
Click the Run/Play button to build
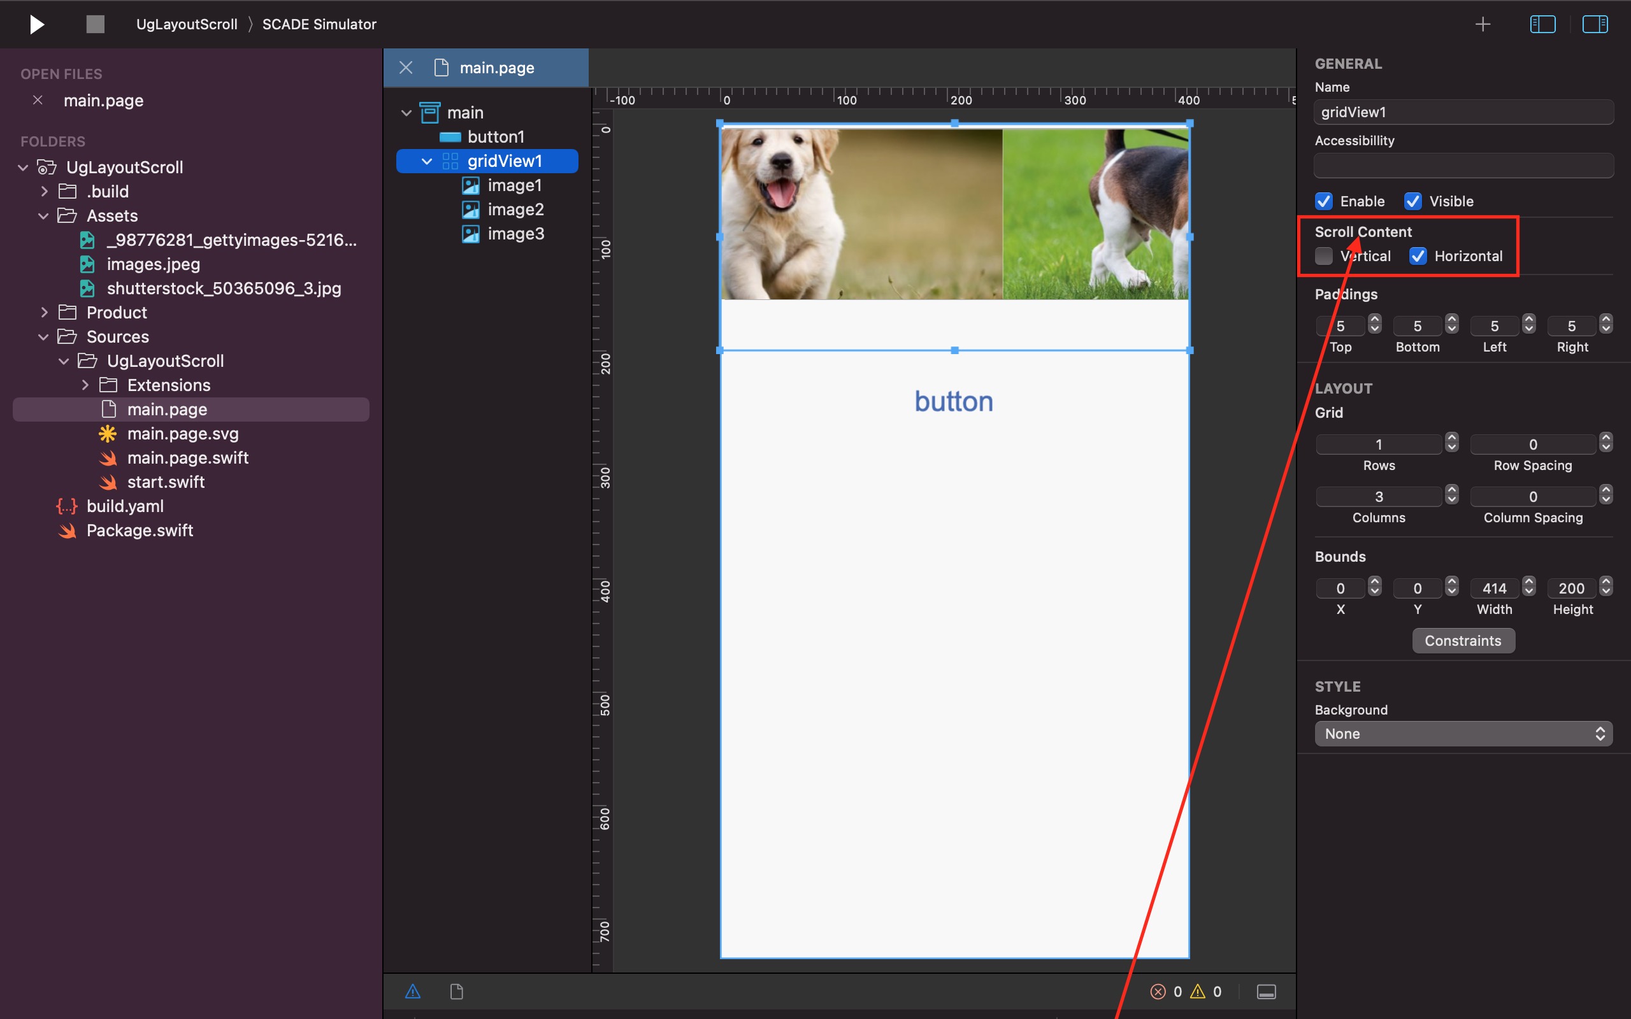pyautogui.click(x=35, y=24)
